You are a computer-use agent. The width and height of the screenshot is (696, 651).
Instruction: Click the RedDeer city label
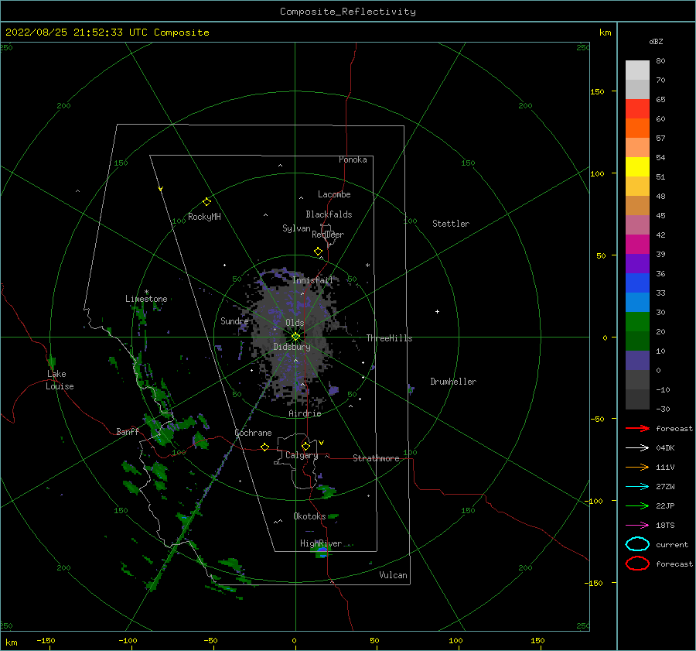(328, 235)
